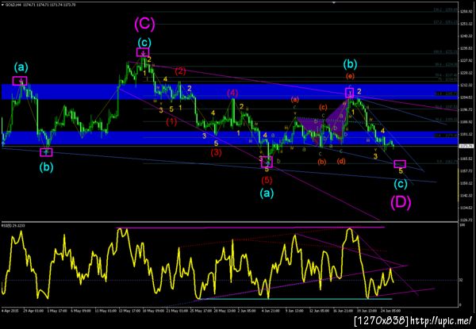Click the chart shift triangle marker at top
This screenshot has height=329, width=476.
click(x=334, y=2)
